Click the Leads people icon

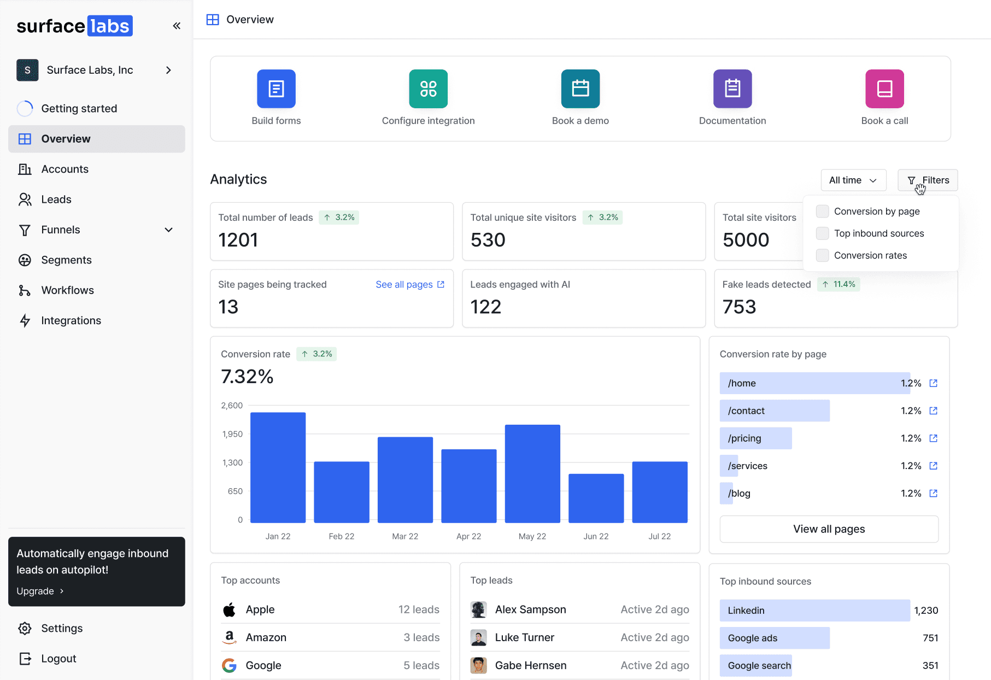point(25,200)
